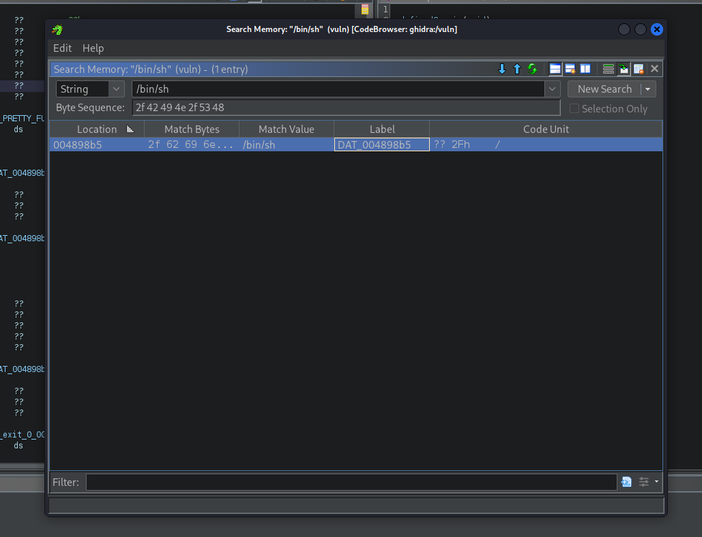
Task: Click the blue down arrow next-match icon
Action: coord(502,69)
